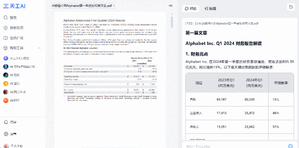Click PDF title Alphabet Announces First Quarter 2024 Results
This screenshot has height=148, width=299.
pos(94,20)
